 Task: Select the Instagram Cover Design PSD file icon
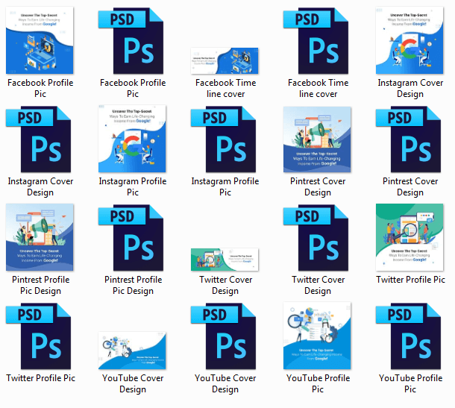click(38, 139)
